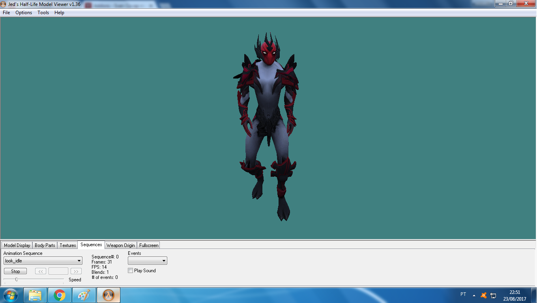
Task: Open Windows Explorer from the taskbar
Action: pyautogui.click(x=35, y=295)
